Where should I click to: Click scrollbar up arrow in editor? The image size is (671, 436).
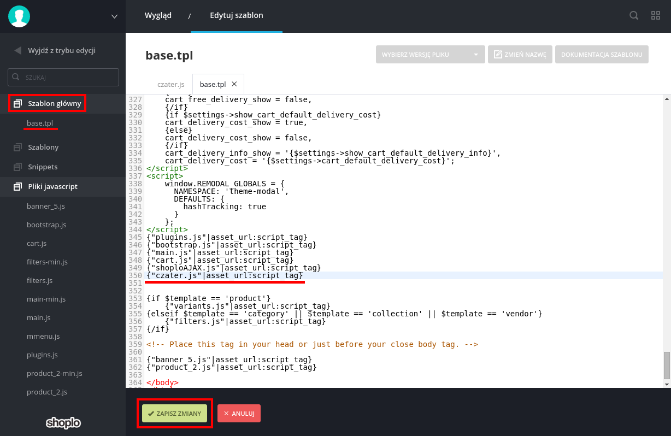[x=667, y=99]
